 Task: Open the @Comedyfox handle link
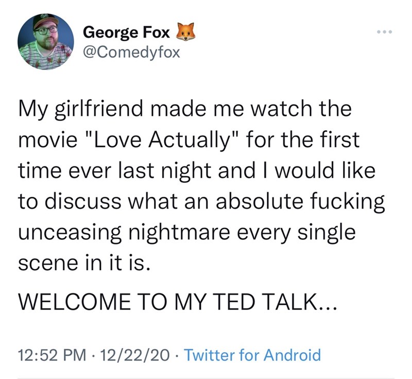[131, 53]
